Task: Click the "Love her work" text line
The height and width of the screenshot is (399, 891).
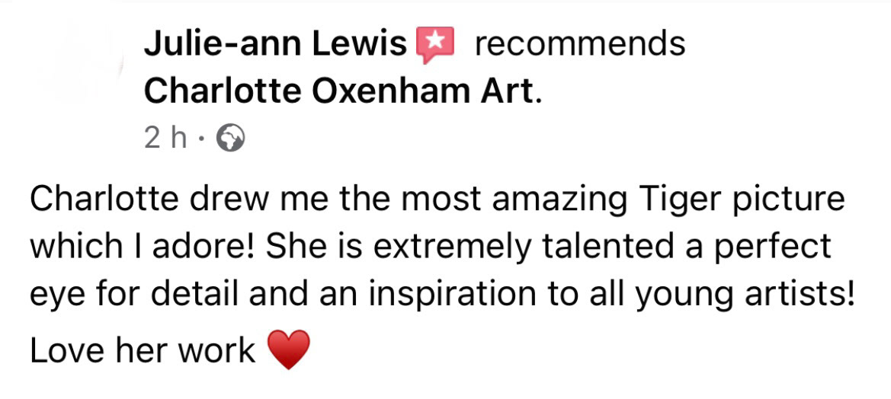Action: 142,350
